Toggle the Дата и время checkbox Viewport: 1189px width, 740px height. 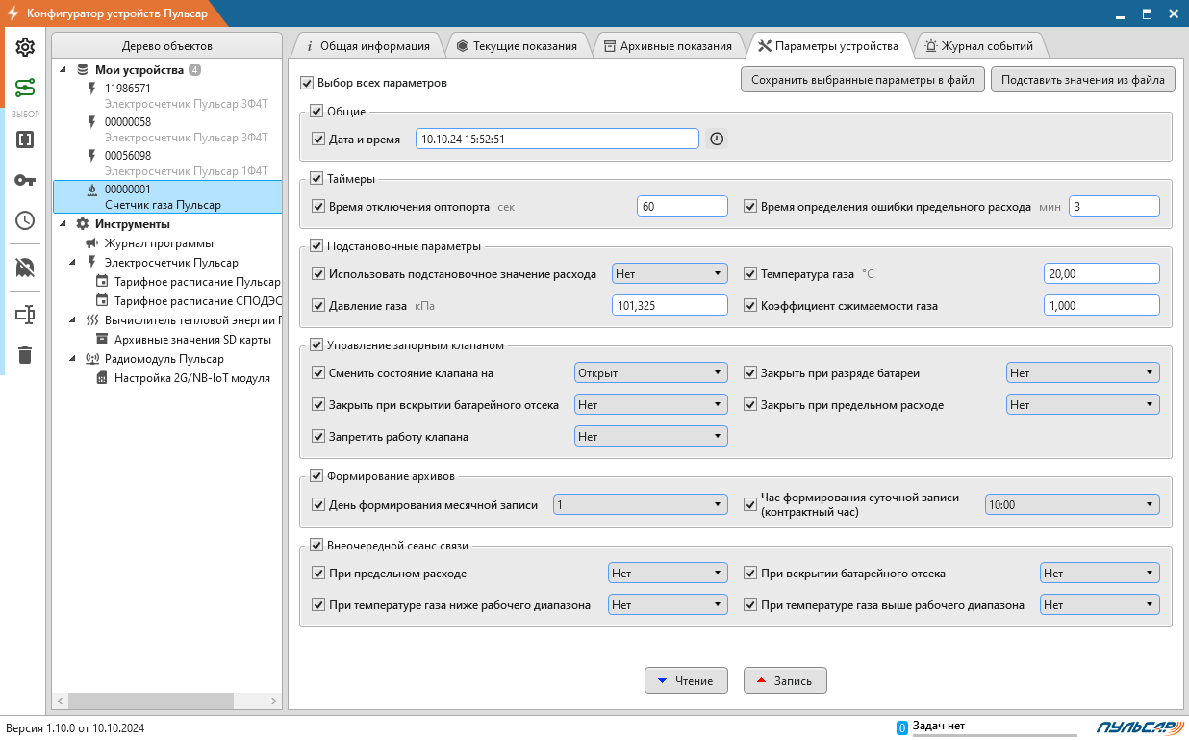[x=319, y=140]
